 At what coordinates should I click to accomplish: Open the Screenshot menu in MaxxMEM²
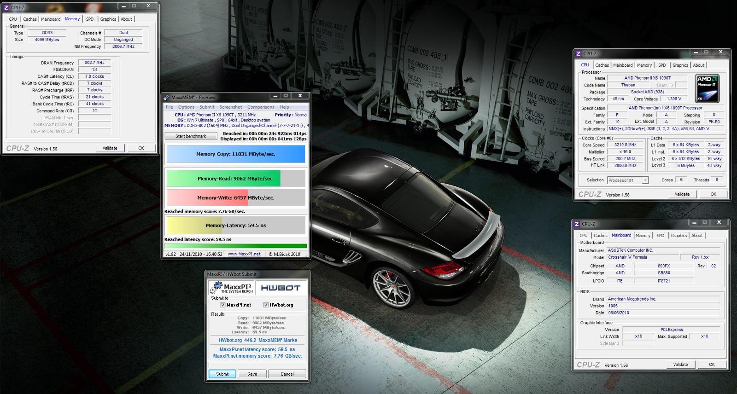tap(231, 107)
